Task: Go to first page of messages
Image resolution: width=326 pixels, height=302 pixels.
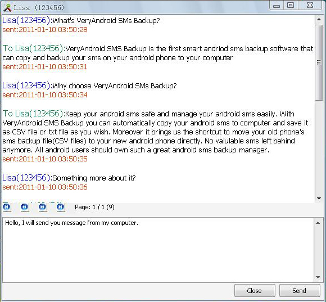Action: (7, 207)
